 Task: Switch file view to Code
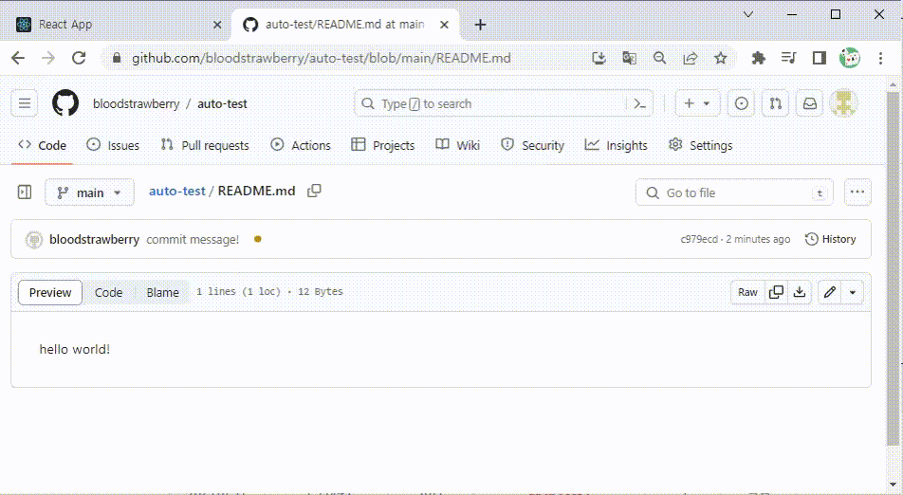point(108,292)
